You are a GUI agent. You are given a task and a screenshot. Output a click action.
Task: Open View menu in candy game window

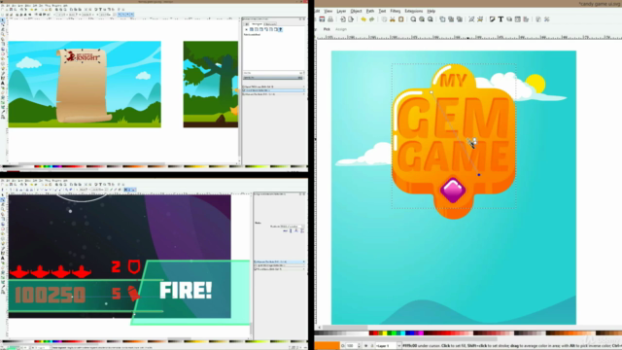pos(328,11)
